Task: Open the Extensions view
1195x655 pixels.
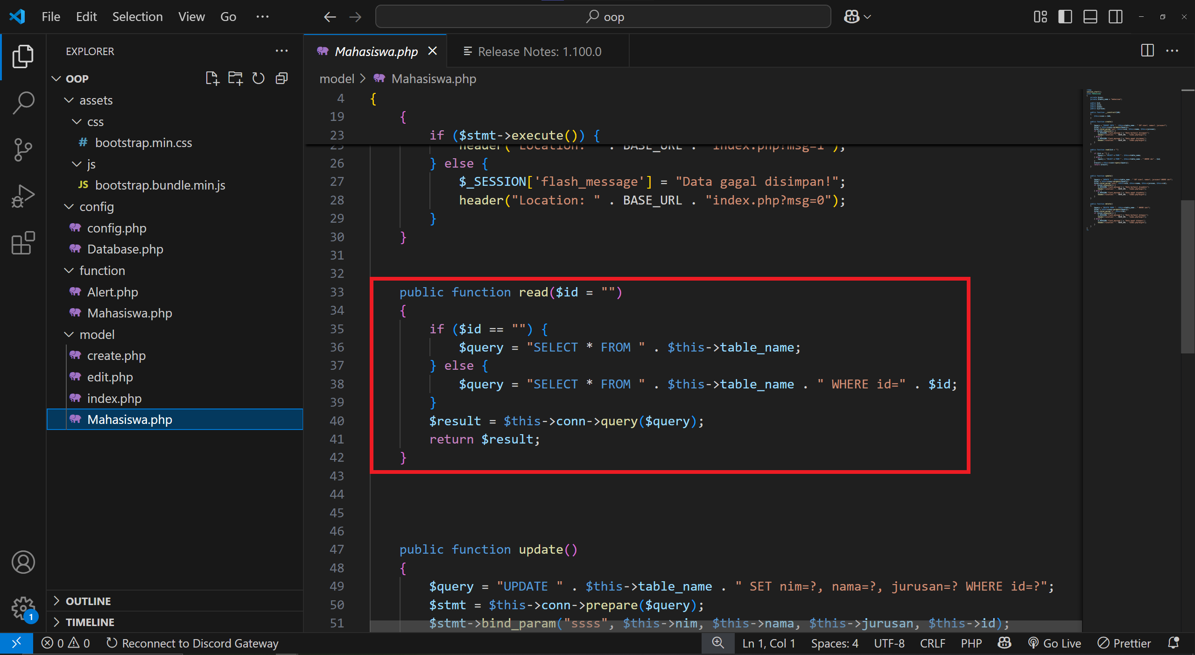Action: coord(23,243)
